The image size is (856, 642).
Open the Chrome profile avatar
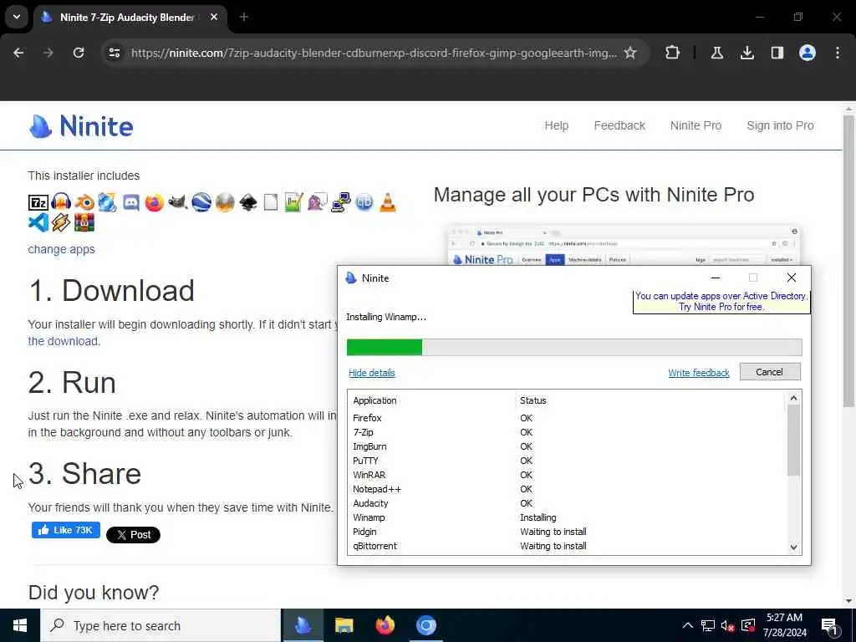tap(807, 53)
